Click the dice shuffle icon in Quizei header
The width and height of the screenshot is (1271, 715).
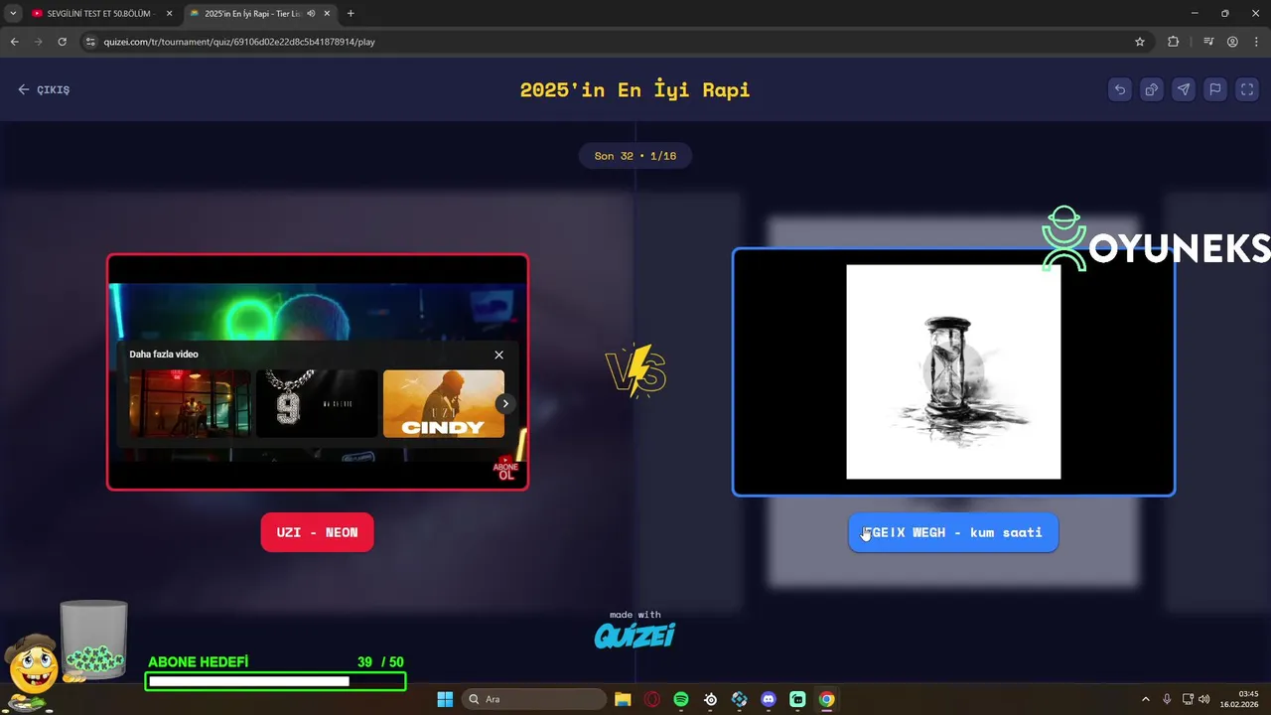pos(1152,89)
